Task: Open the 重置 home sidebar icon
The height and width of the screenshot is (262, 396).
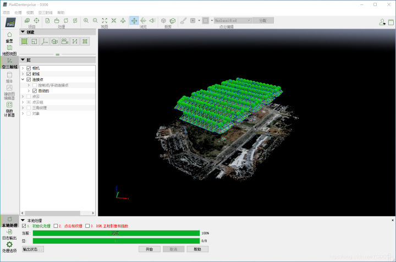Action: 9,35
